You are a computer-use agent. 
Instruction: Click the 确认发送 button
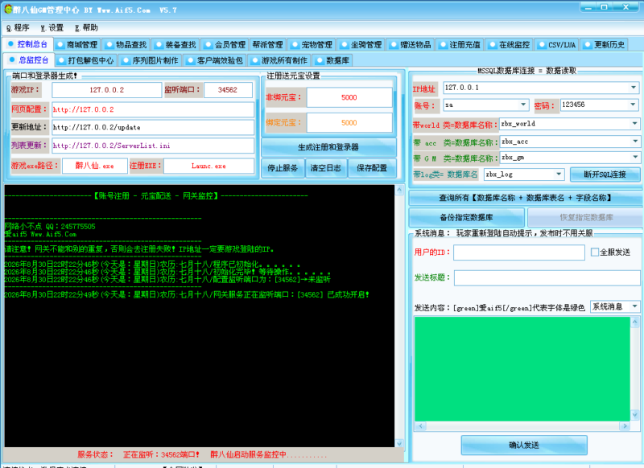pyautogui.click(x=524, y=445)
